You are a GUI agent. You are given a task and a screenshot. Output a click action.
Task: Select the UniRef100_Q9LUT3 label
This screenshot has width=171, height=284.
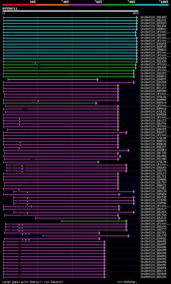coord(154,121)
